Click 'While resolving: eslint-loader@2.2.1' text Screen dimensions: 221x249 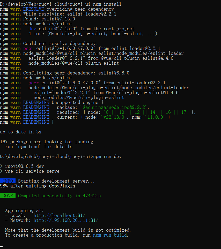point(70,14)
